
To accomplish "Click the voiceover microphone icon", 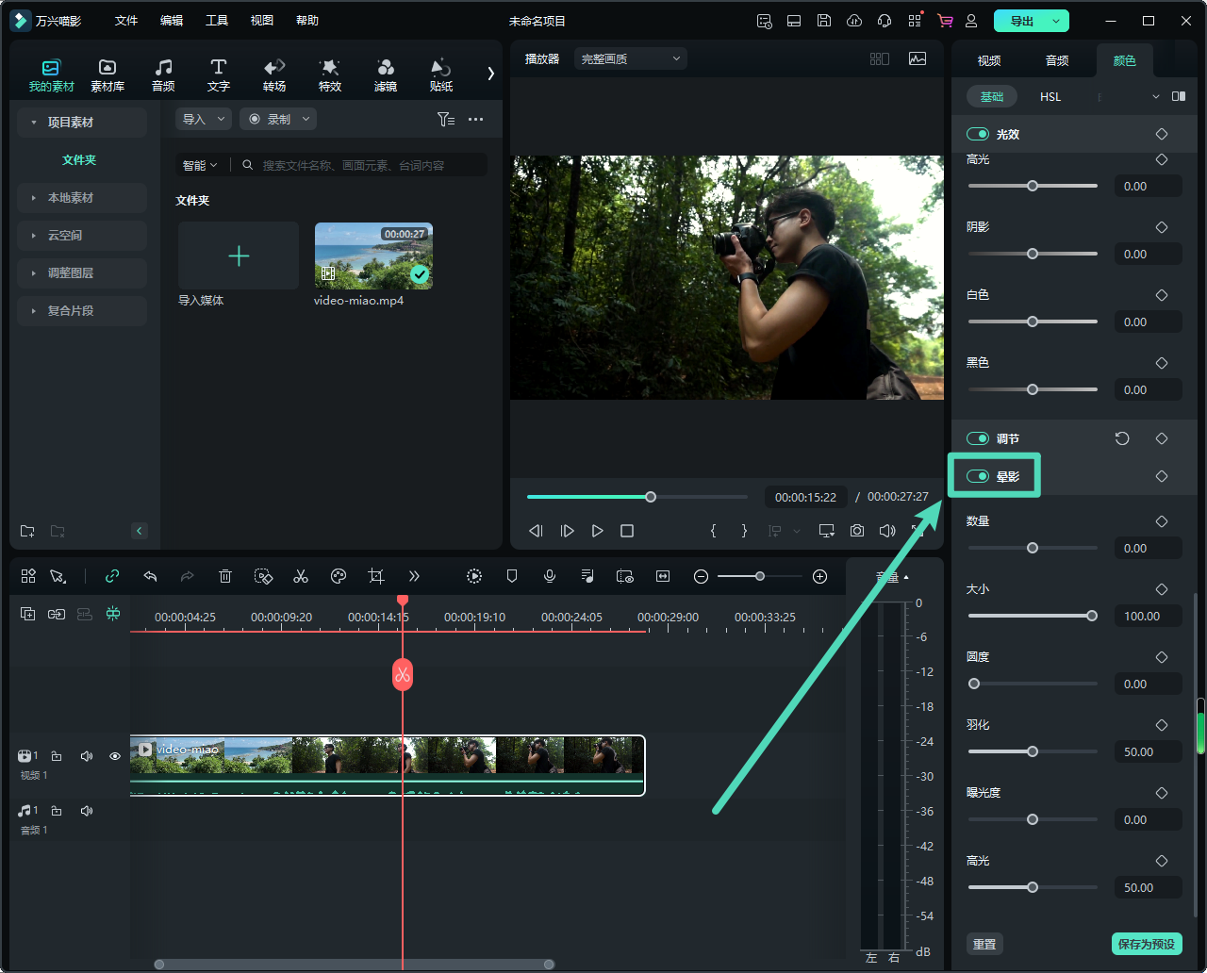I will (x=550, y=576).
